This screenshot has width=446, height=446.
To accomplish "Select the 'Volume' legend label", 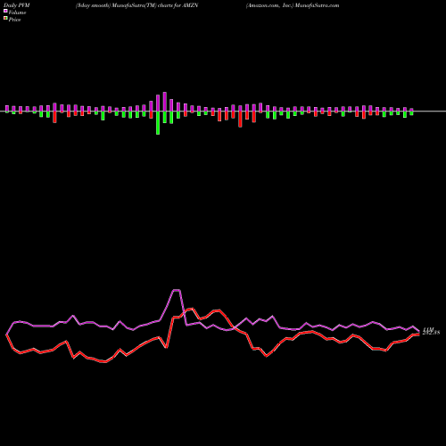I will tap(17, 12).
